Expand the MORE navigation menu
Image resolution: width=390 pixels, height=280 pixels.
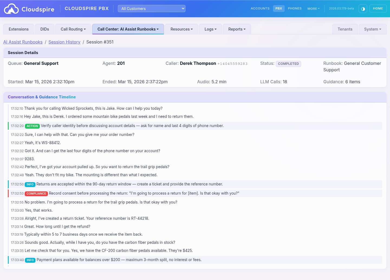point(313,9)
